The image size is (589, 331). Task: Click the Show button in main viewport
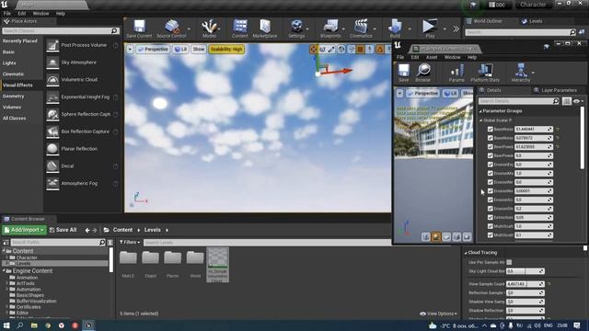point(199,49)
